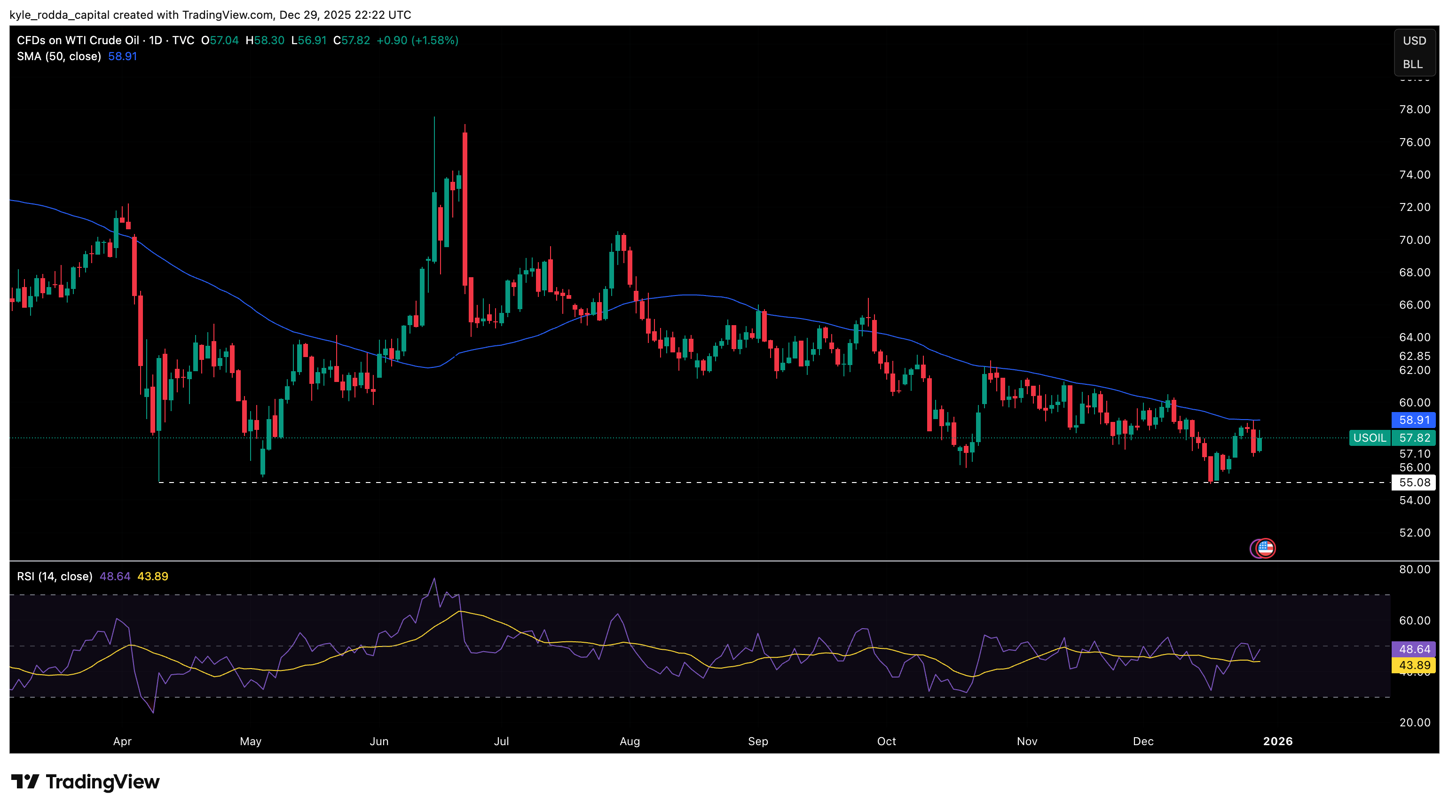Click the SMA (50, close) indicator legend
Image resolution: width=1449 pixels, height=810 pixels.
[59, 56]
